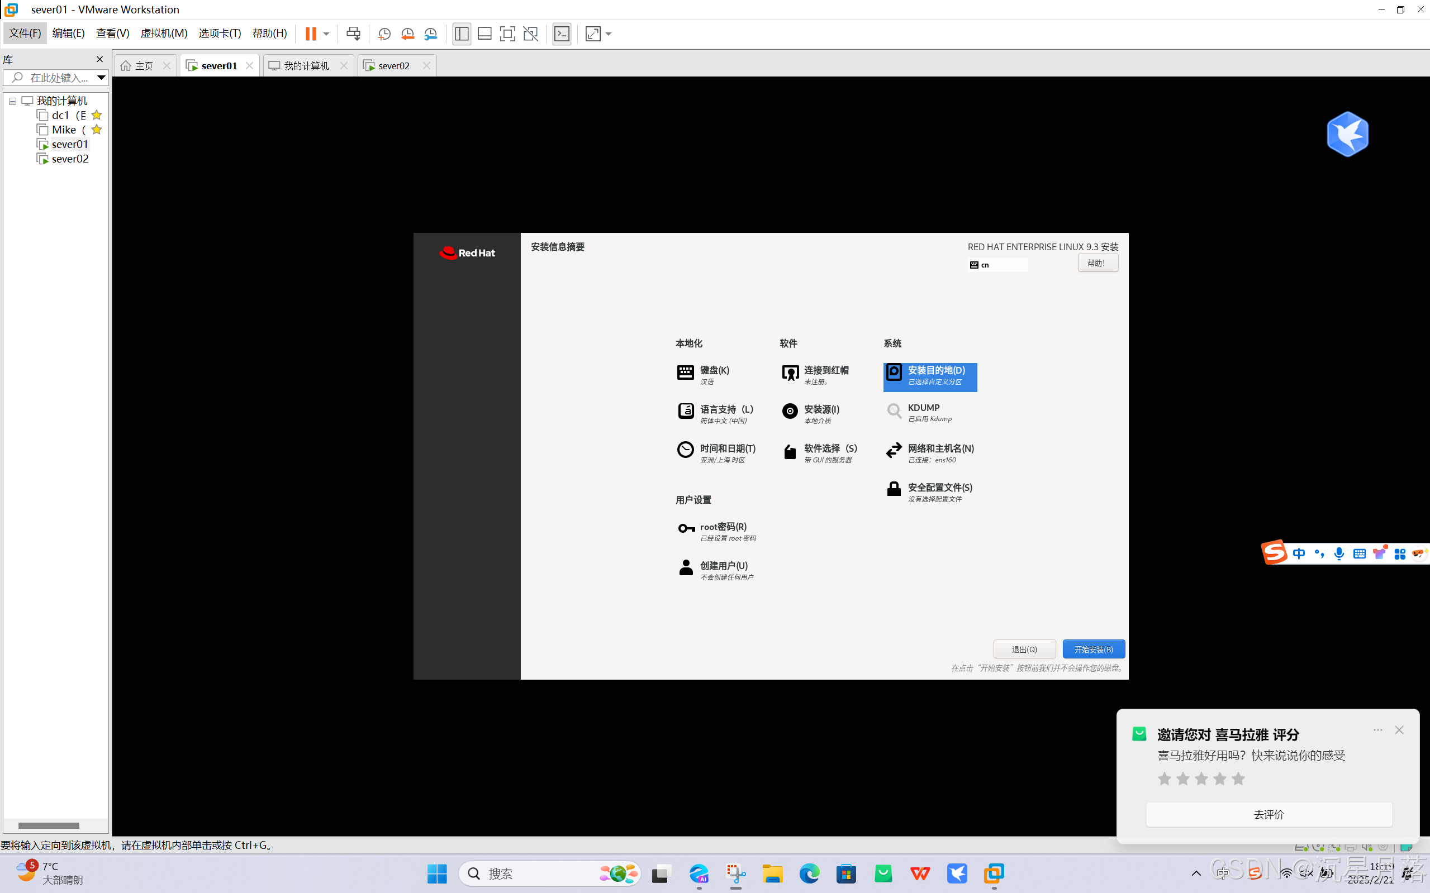Click the revert to snapshot icon

tap(408, 34)
